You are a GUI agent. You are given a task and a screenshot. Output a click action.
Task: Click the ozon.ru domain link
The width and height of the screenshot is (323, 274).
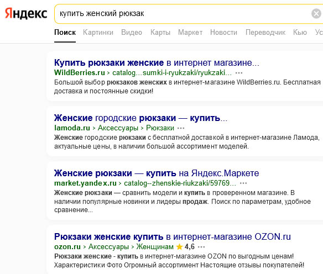click(x=67, y=246)
